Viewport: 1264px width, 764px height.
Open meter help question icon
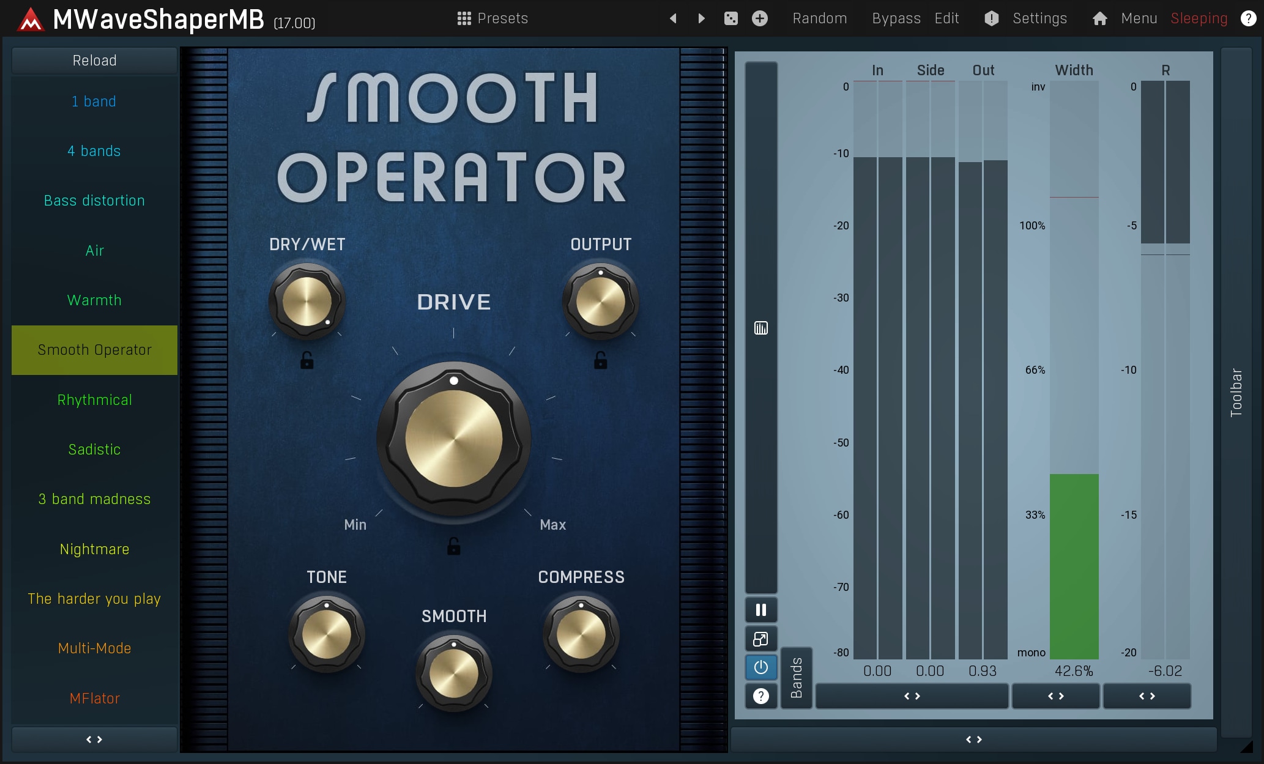click(x=760, y=696)
